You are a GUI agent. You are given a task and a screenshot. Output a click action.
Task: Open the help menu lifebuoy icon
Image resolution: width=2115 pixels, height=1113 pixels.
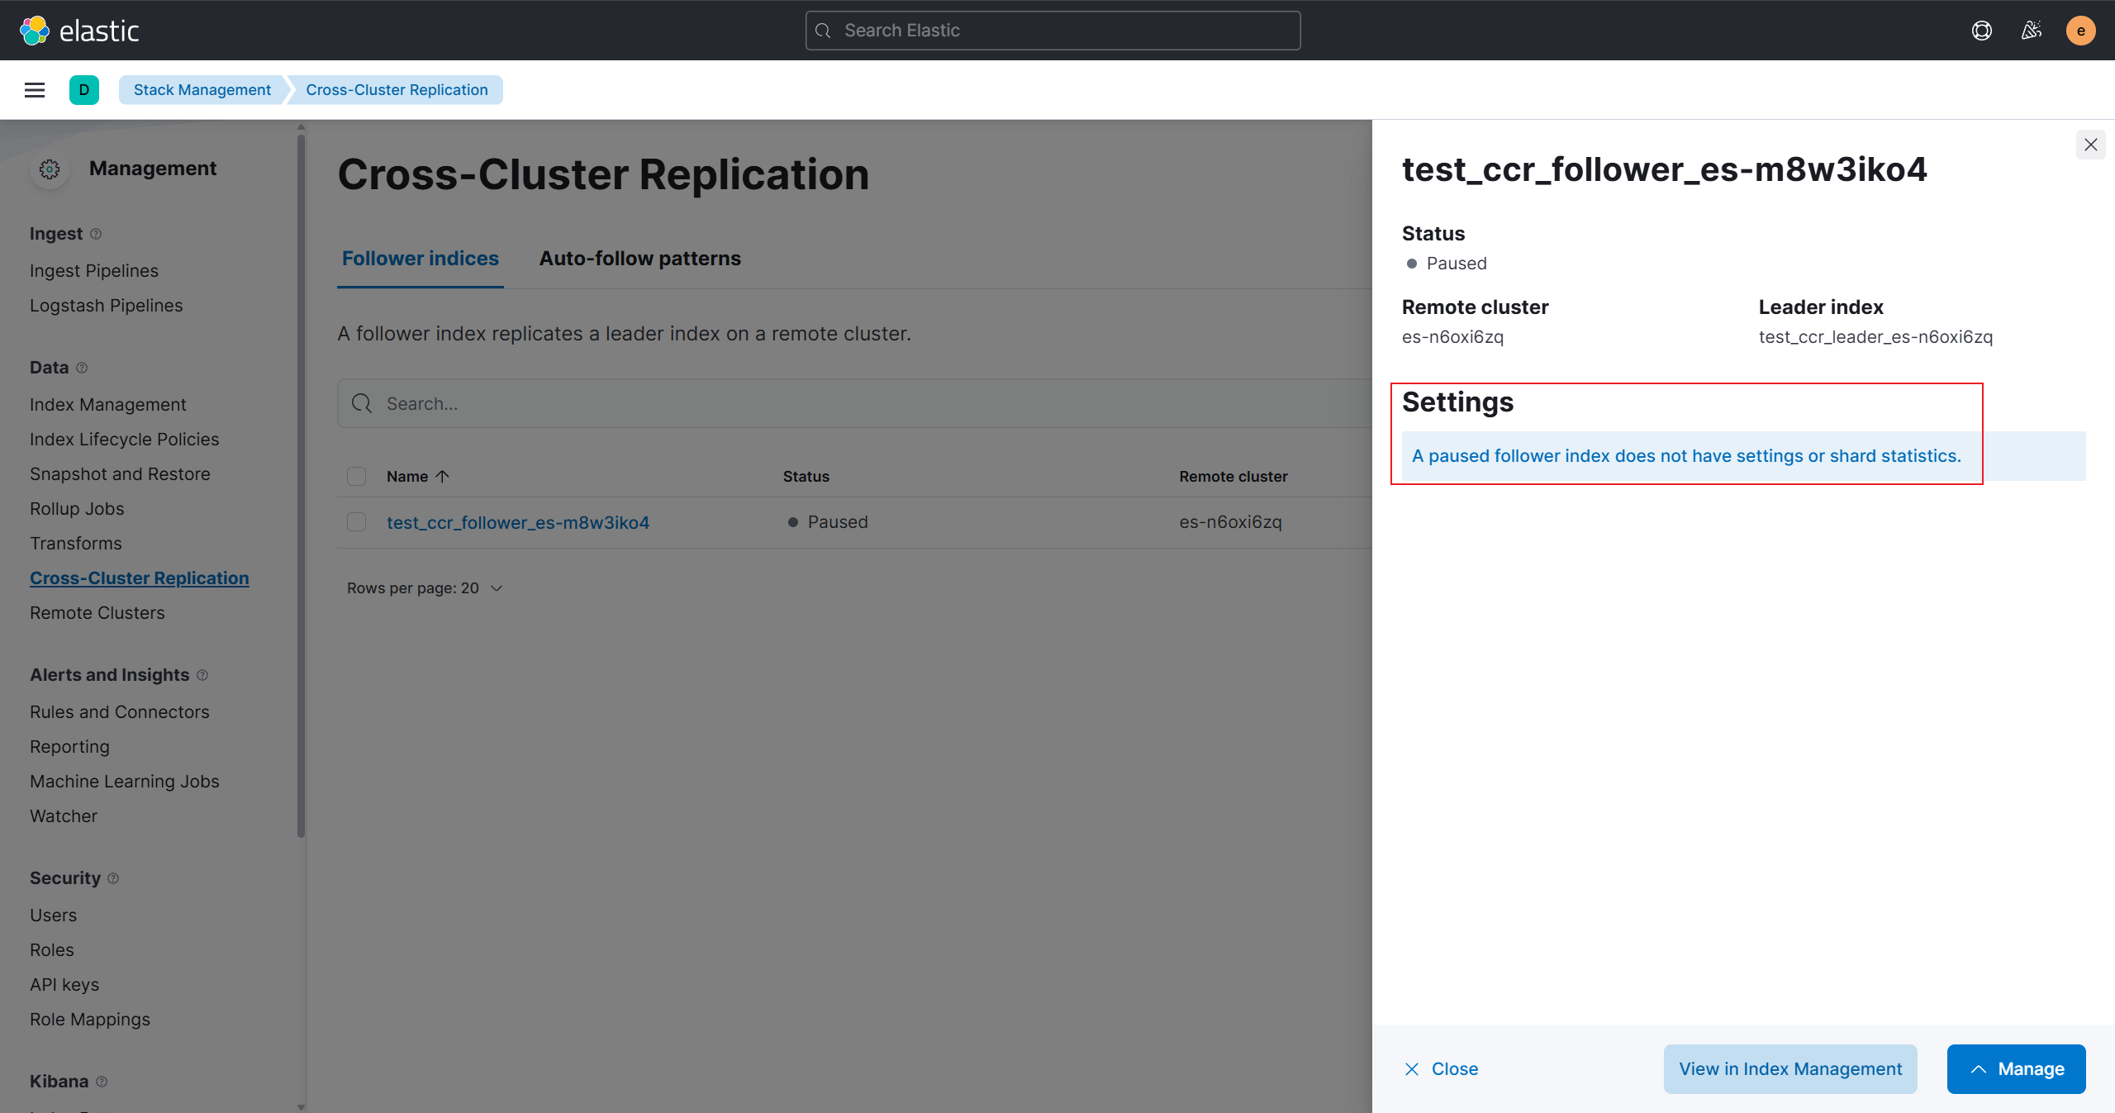point(1981,31)
